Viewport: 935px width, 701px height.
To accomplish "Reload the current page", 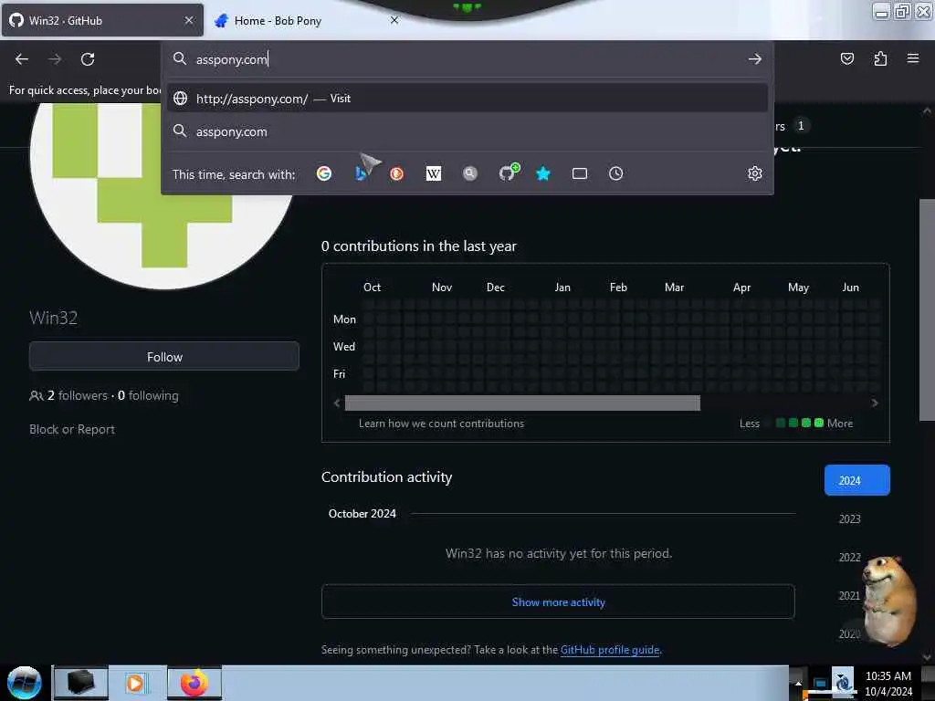I will pos(88,59).
